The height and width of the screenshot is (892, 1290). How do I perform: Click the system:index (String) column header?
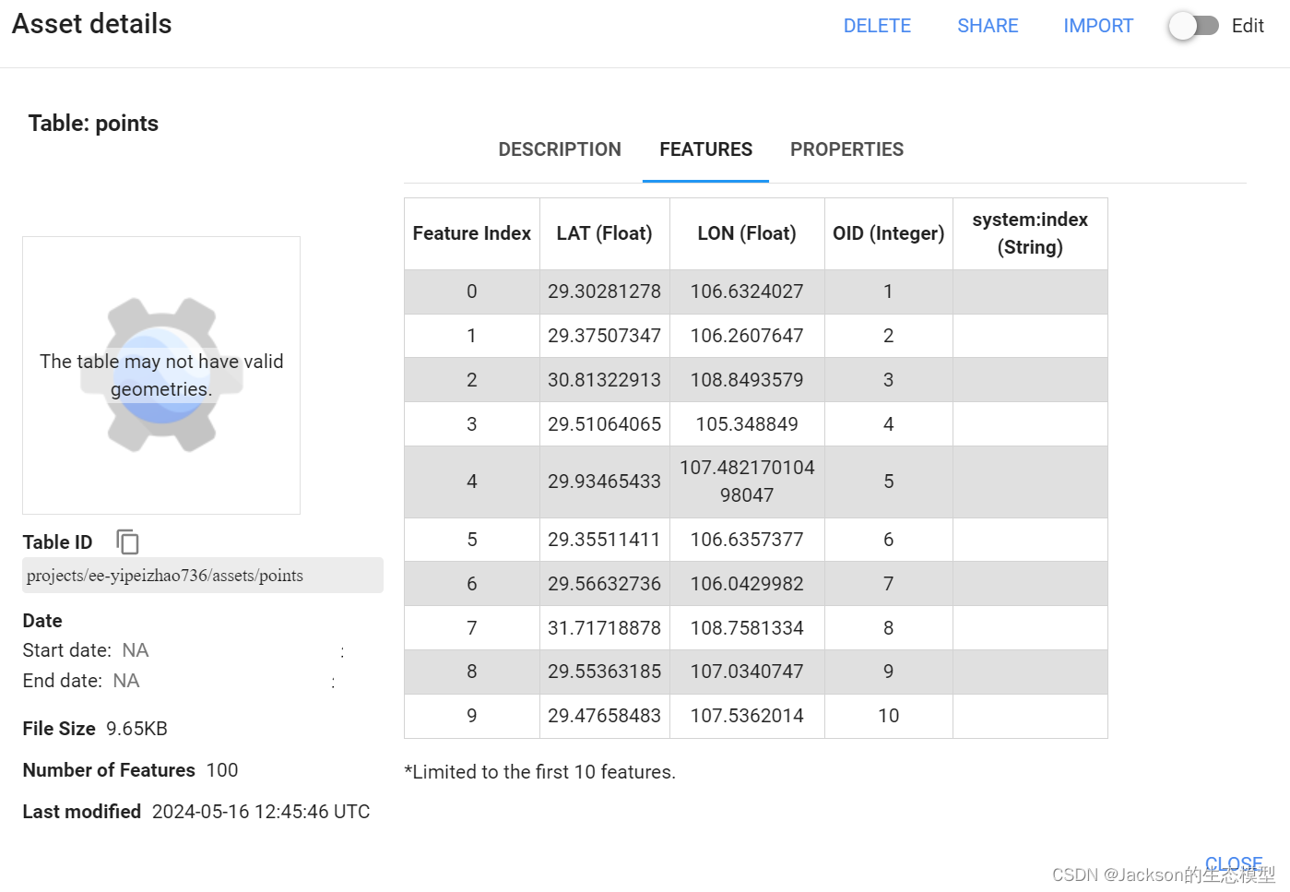[x=1030, y=233]
